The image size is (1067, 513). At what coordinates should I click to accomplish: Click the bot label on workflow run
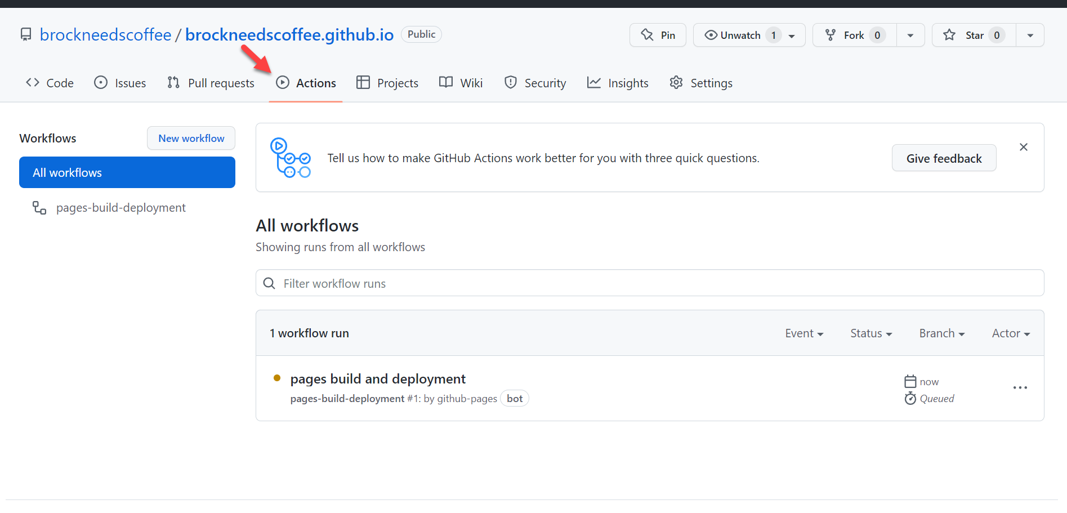point(514,399)
